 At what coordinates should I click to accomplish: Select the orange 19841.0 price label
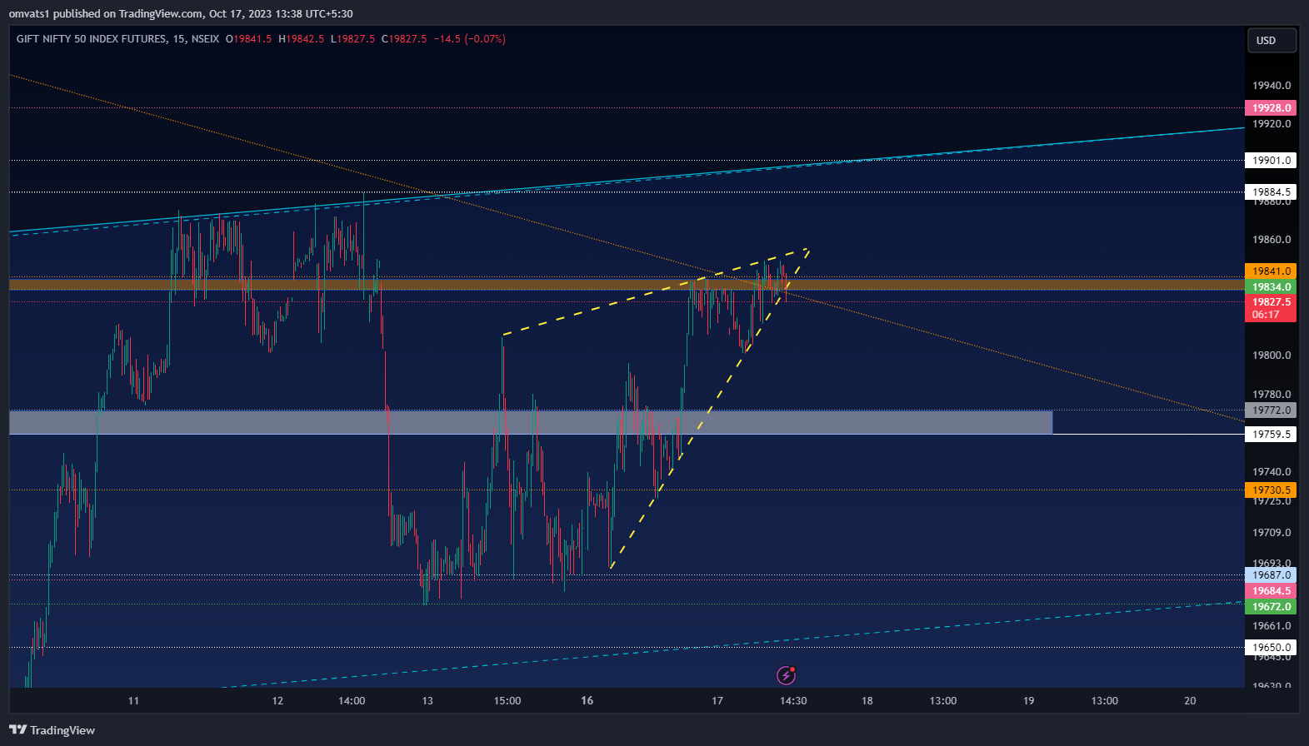1271,271
